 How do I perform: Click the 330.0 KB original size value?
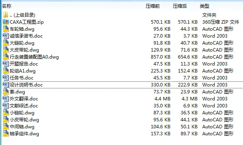point(160,85)
